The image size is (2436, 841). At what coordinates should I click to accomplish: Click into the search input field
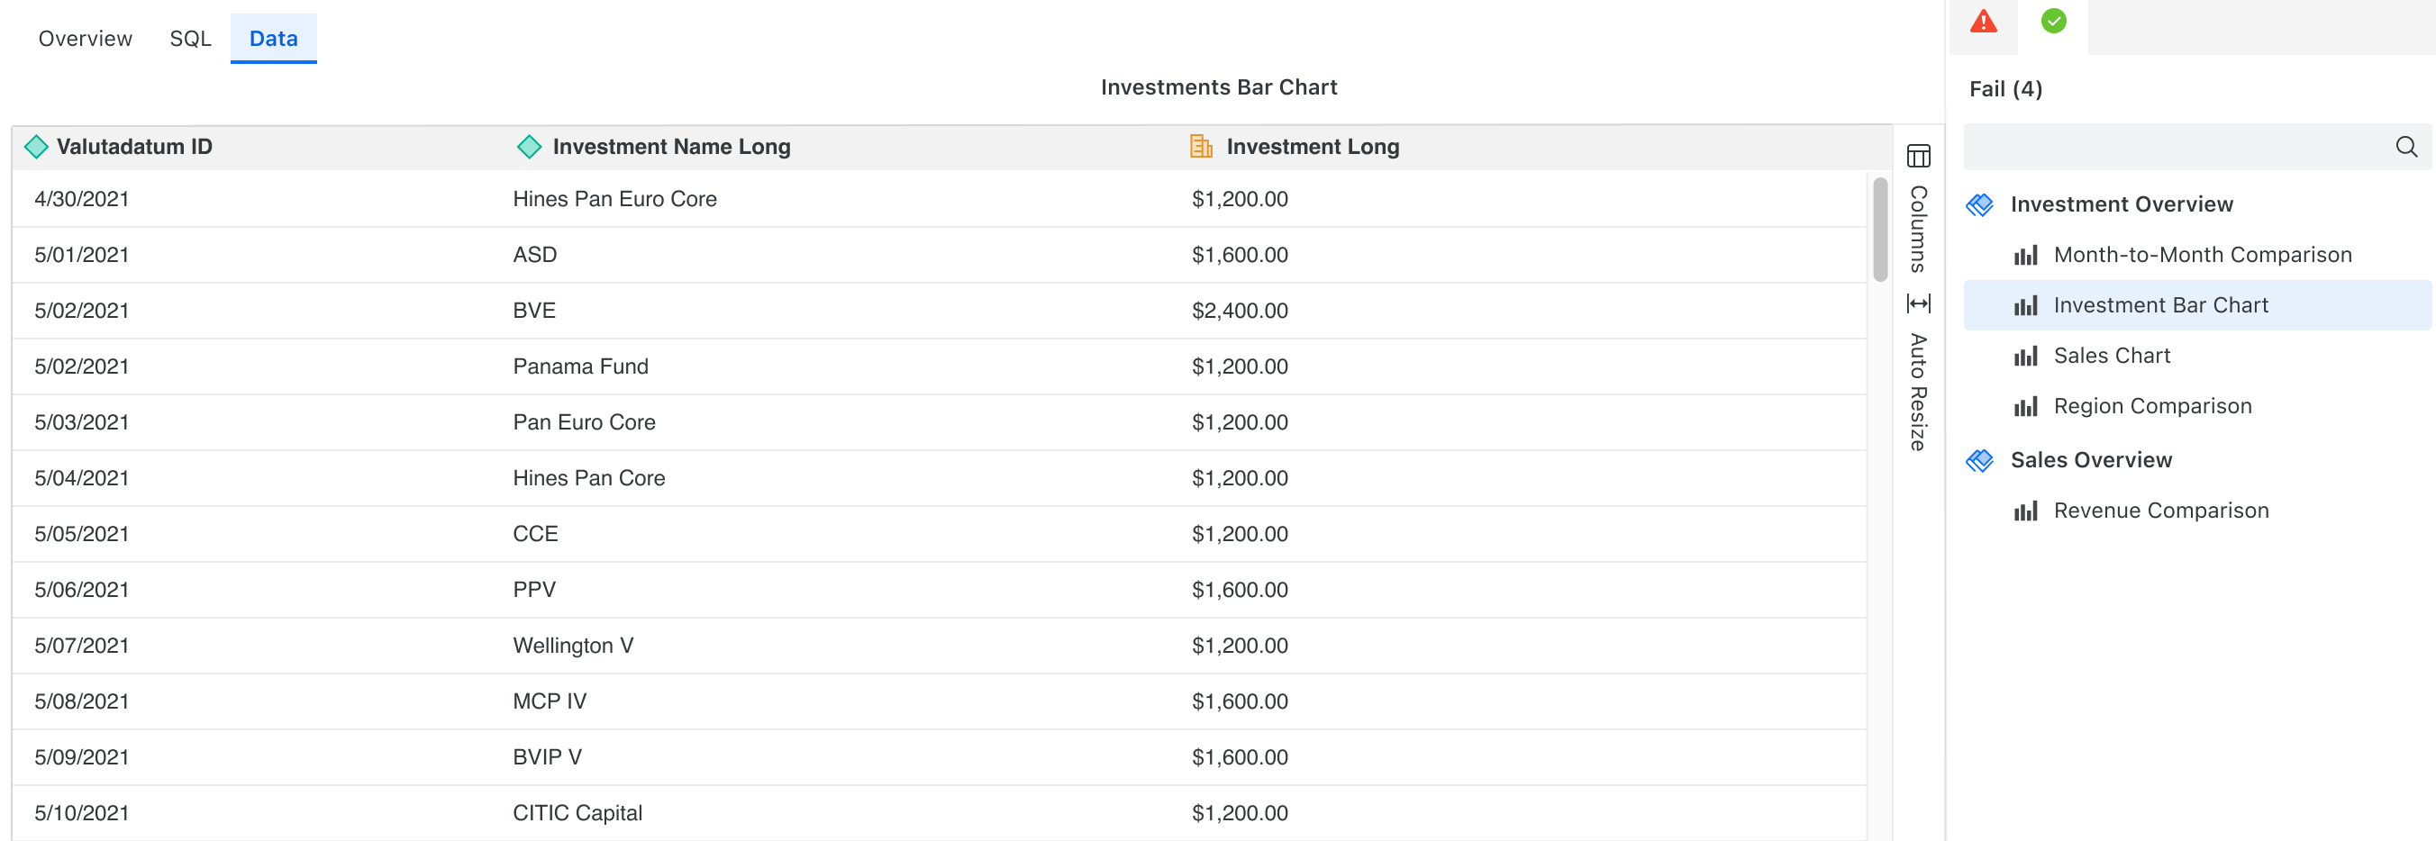(2175, 147)
